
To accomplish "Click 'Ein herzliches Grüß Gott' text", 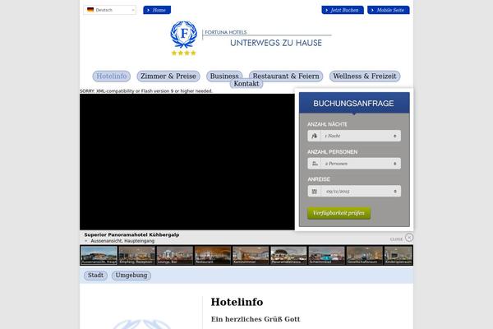I will pyautogui.click(x=256, y=319).
